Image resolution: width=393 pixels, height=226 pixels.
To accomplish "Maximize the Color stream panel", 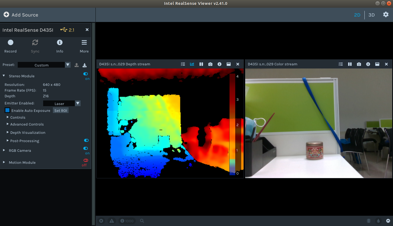I will [x=377, y=64].
